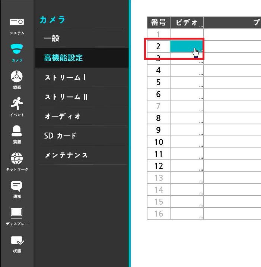Click the highlighted video cell for camera 2
Image resolution: width=261 pixels, height=267 pixels.
point(187,46)
